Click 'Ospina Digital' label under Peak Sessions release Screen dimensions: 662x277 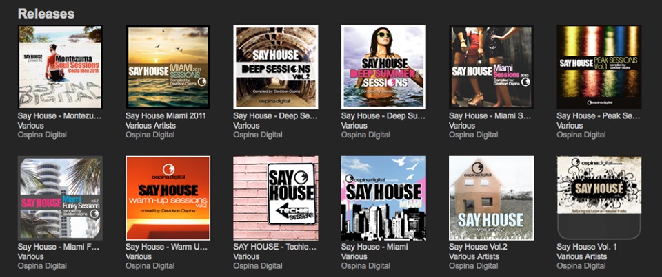581,135
